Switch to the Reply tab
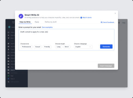This screenshot has width=133, height=98. [x=37, y=22]
